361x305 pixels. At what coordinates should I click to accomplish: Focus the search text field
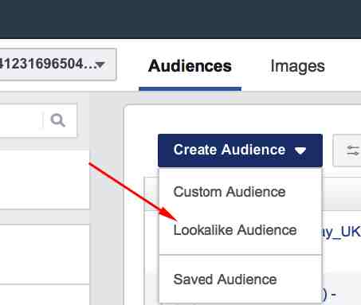tap(22, 120)
